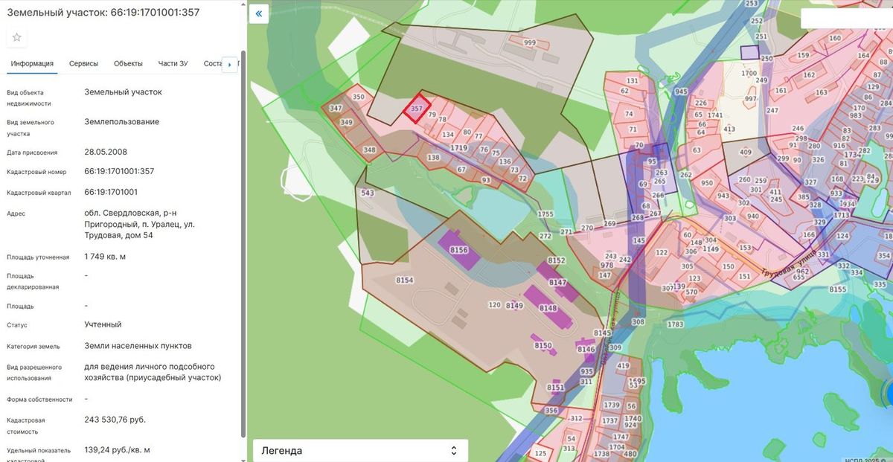The width and height of the screenshot is (893, 462).
Task: Select parcel 413 on the map
Action: [x=729, y=129]
